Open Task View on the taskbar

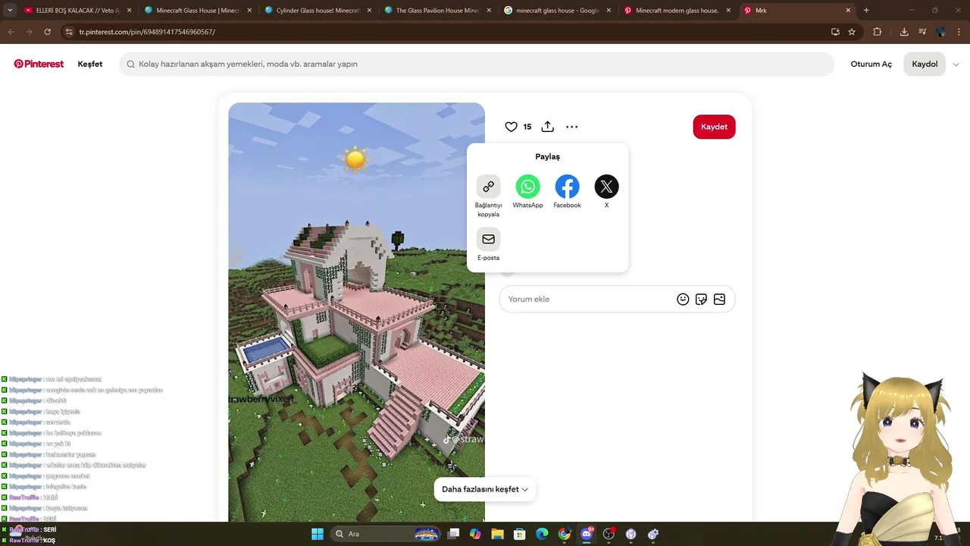point(453,534)
